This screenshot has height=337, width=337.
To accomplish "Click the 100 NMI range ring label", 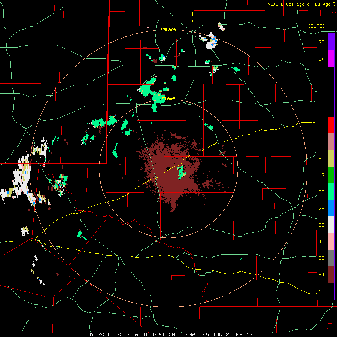I will [168, 30].
